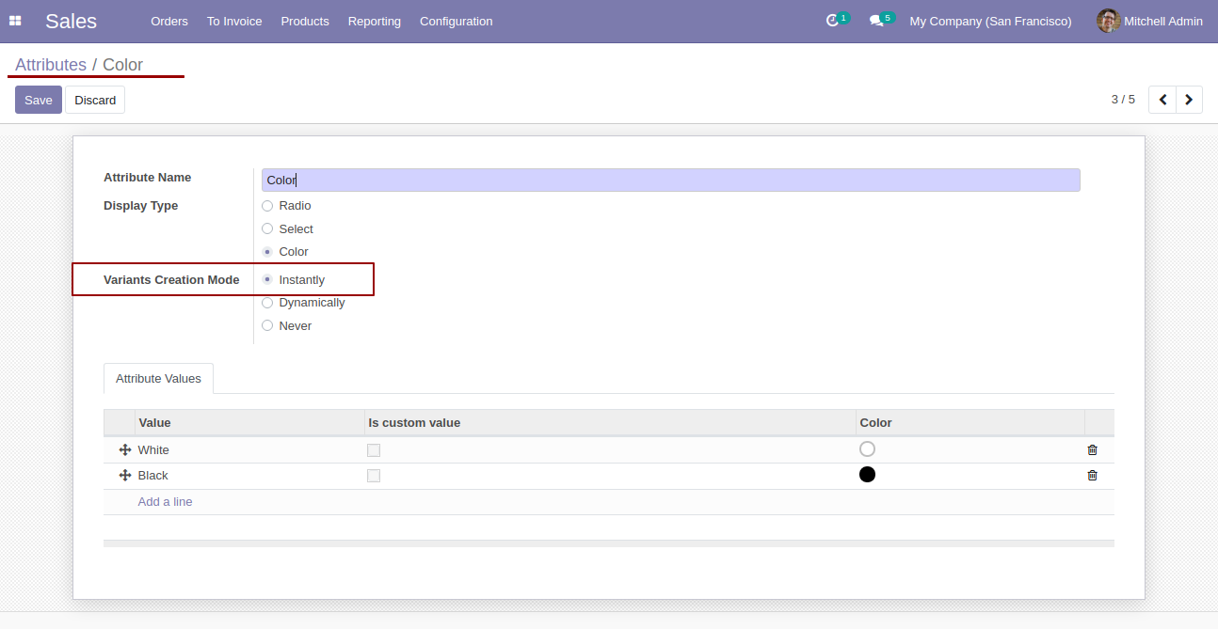Pick the White color swatch
This screenshot has height=629, width=1218.
pos(867,449)
